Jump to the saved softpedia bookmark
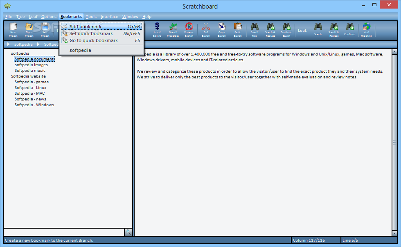 tap(101, 50)
